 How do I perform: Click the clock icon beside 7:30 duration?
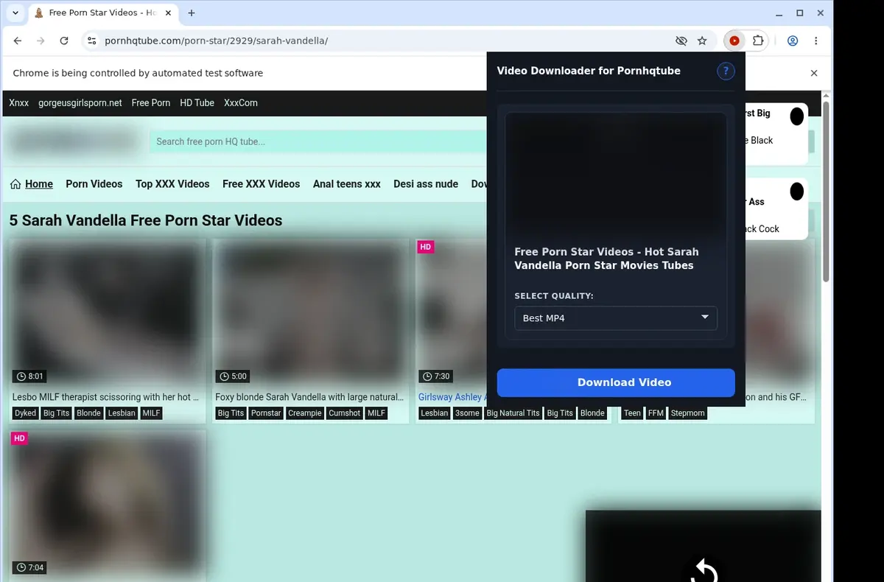[x=427, y=376]
